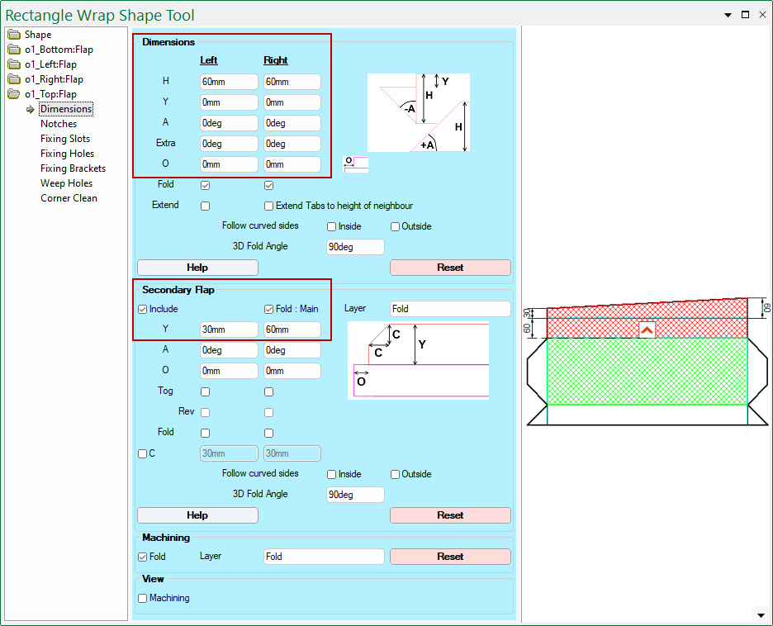This screenshot has width=773, height=626.
Task: Click the red arrow marker in preview
Action: (x=647, y=330)
